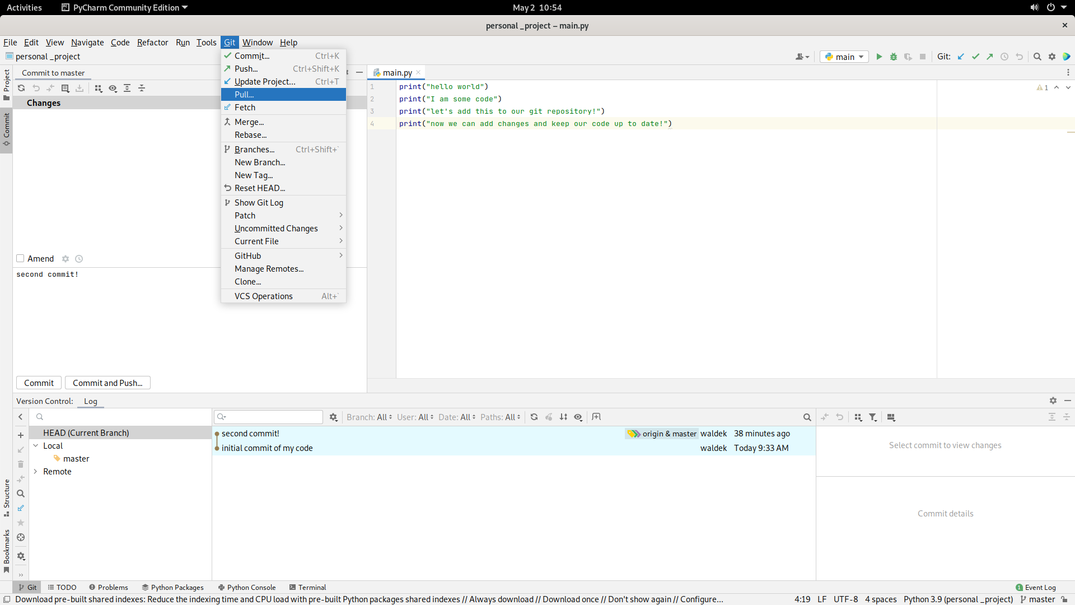Open the Python Console tool window
Image resolution: width=1075 pixels, height=605 pixels.
click(247, 587)
